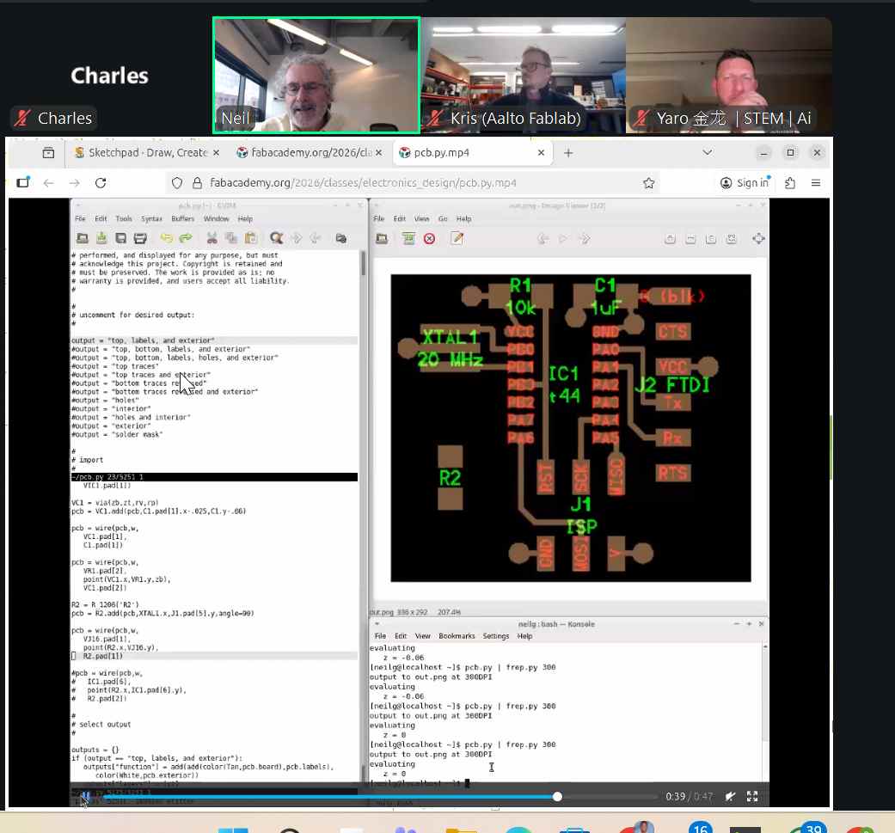Select Neil's video thumbnail
The width and height of the screenshot is (895, 833).
[316, 76]
